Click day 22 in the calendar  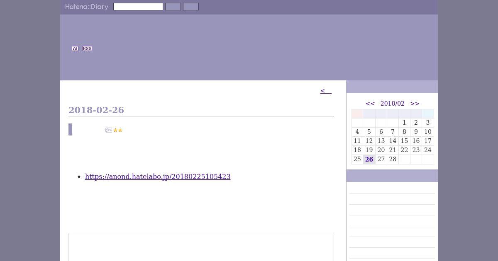(x=404, y=150)
